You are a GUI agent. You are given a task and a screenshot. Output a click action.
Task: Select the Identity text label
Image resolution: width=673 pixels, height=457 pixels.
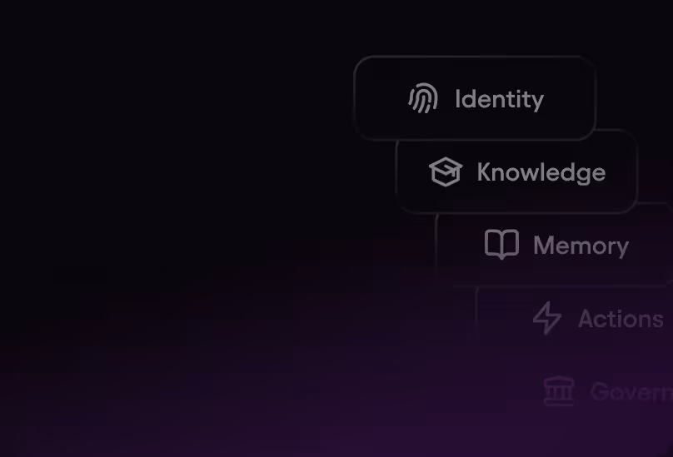point(499,100)
